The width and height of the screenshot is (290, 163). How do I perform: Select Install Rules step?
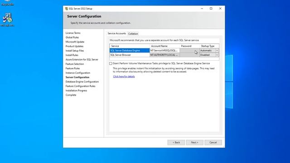pyautogui.click(x=72, y=55)
